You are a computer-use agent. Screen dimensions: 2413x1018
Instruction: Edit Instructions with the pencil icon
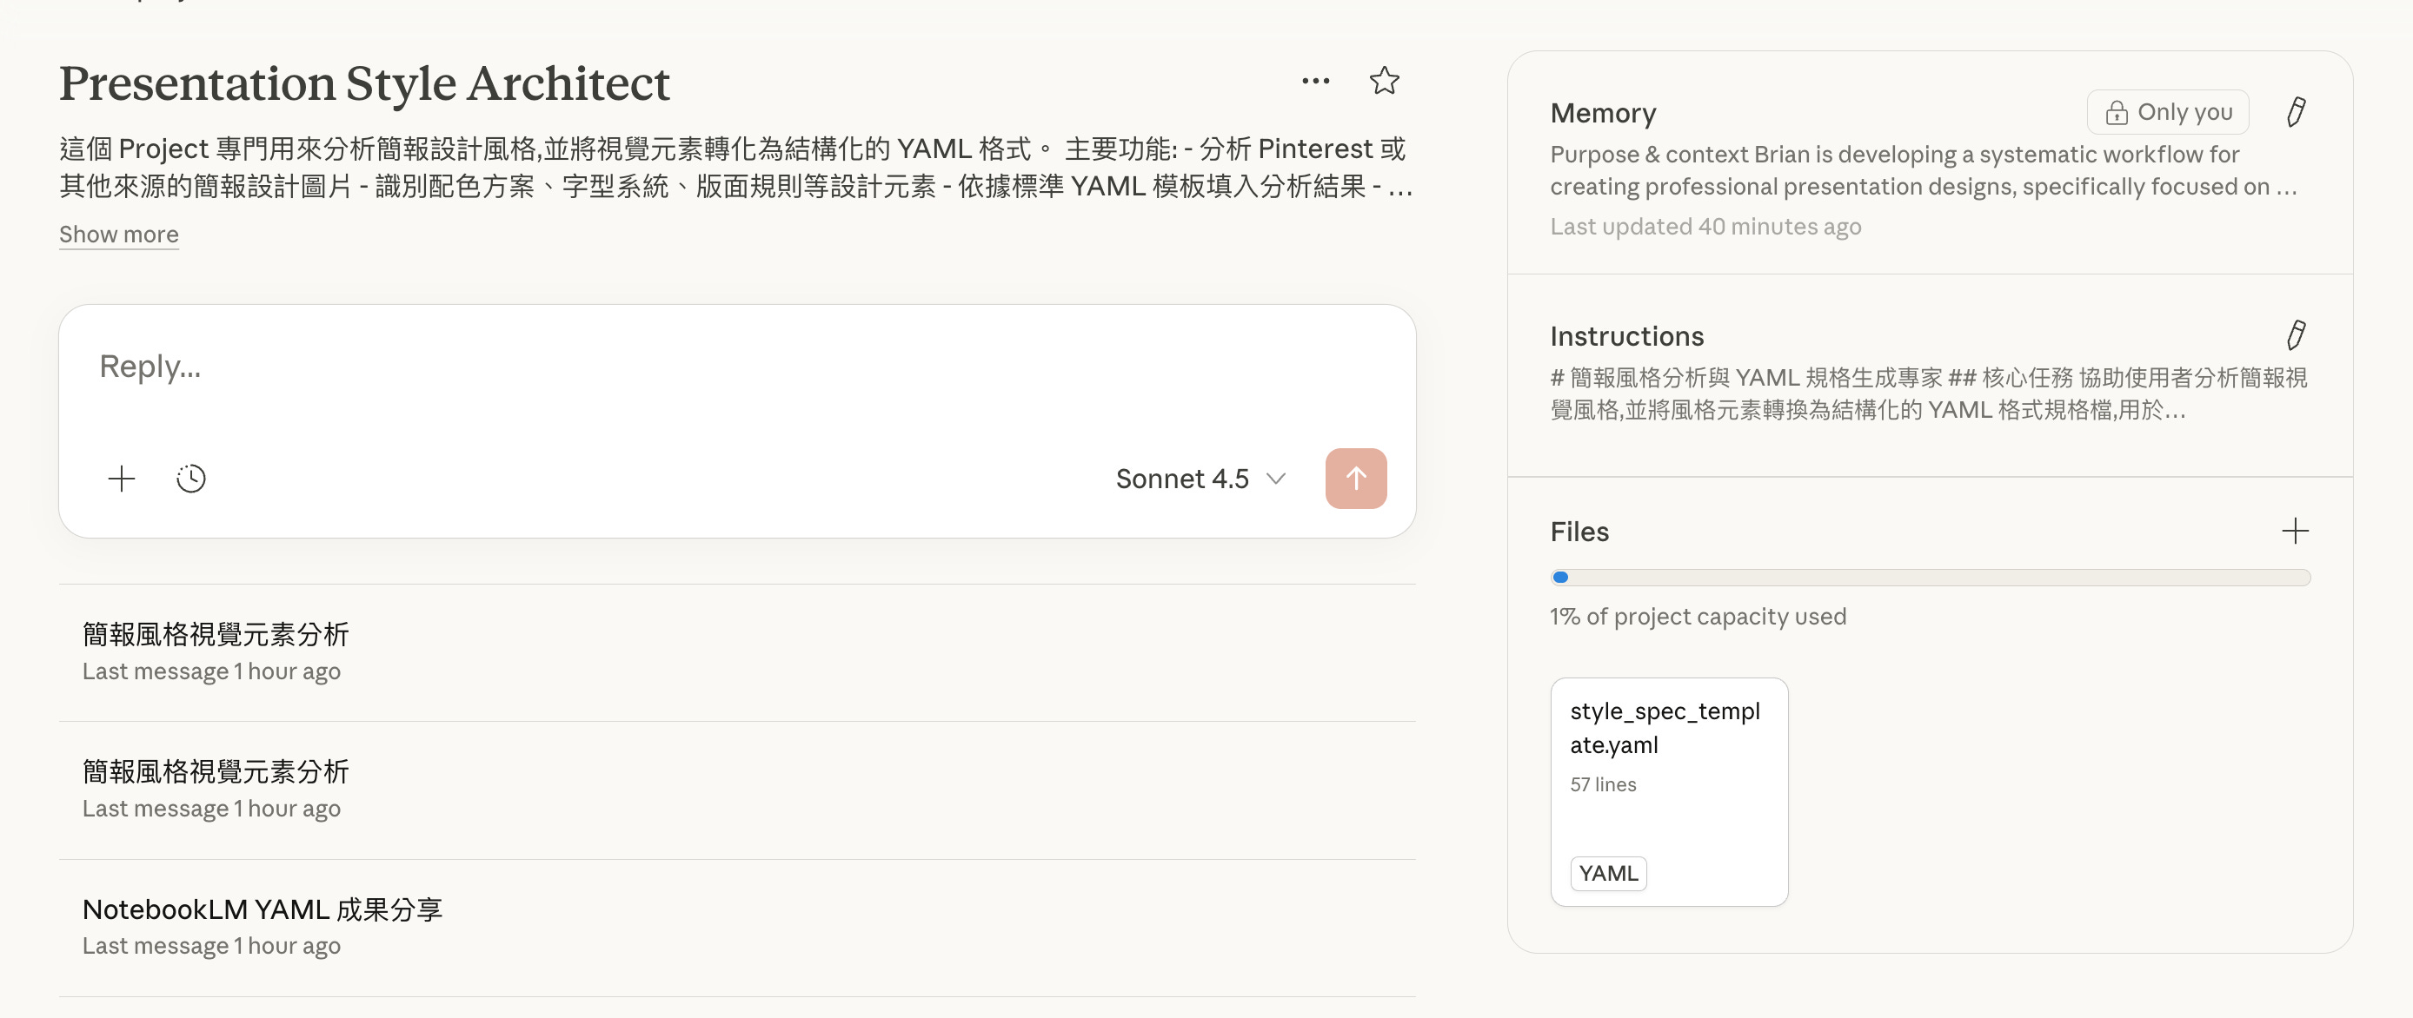click(2295, 335)
